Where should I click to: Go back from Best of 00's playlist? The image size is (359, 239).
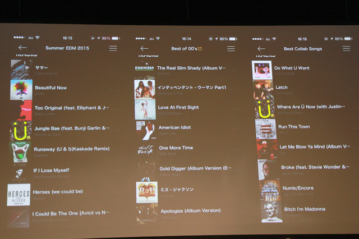point(144,49)
